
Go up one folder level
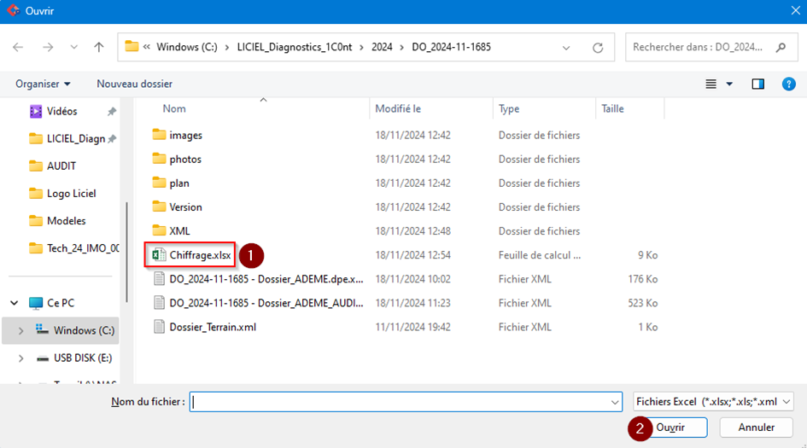(99, 47)
